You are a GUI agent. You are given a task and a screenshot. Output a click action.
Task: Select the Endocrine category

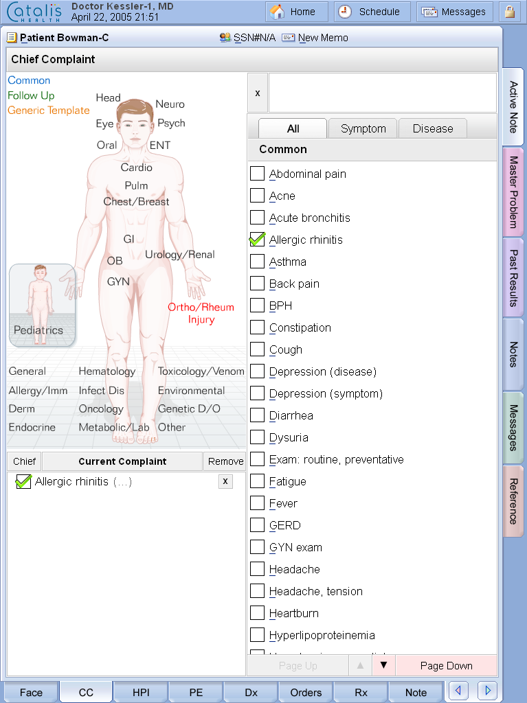[32, 427]
